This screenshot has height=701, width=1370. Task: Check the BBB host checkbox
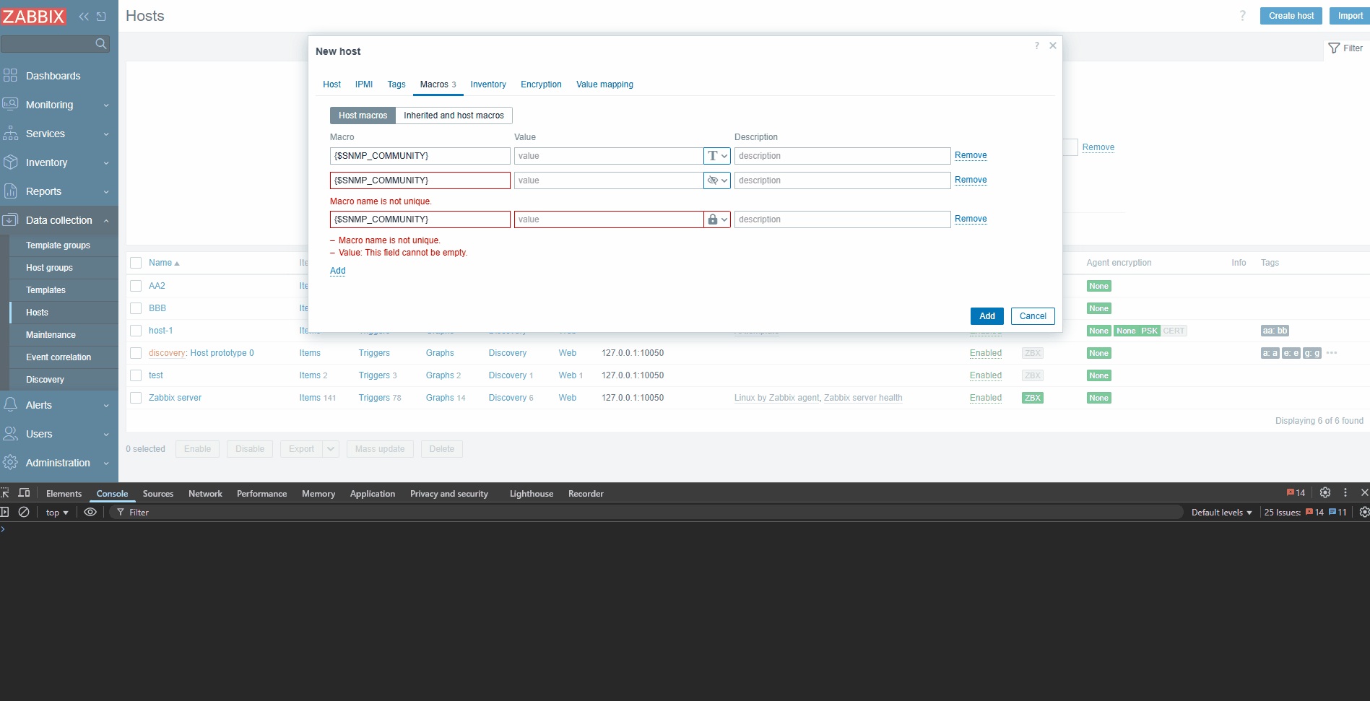click(136, 308)
